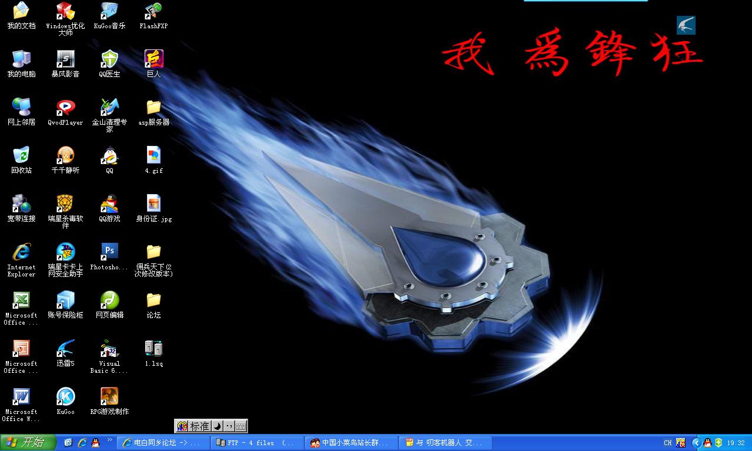752x451 pixels.
Task: Launch Visual Basic 6 shortcut
Action: (109, 348)
